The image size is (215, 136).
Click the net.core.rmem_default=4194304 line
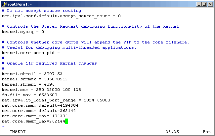tap(40, 105)
